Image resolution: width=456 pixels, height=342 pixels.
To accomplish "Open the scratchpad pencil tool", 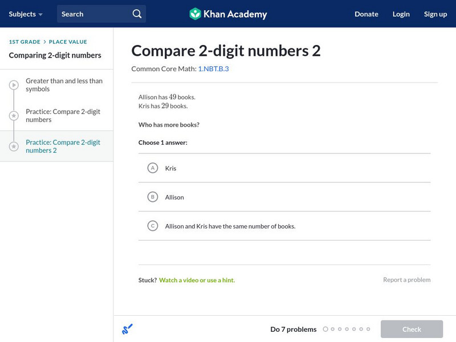I will tap(127, 329).
